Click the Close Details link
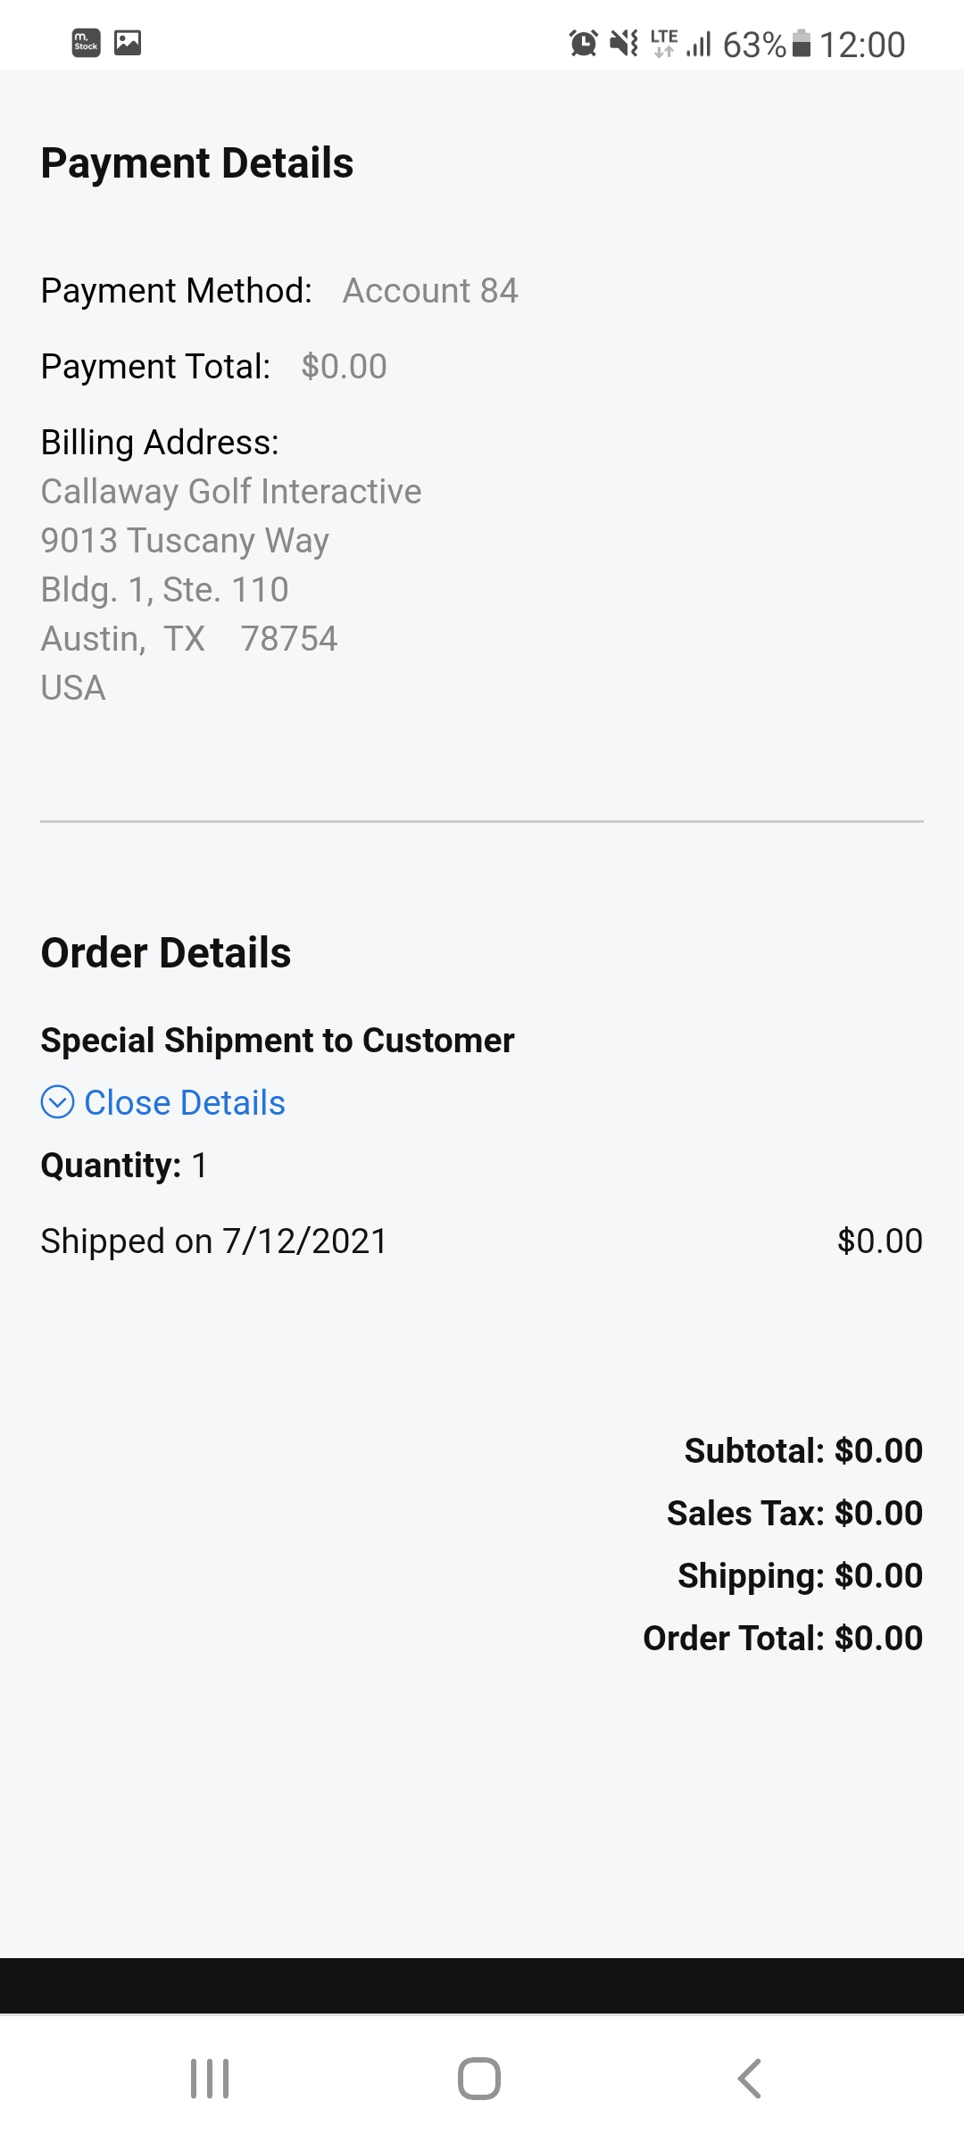Viewport: 964px width, 2142px height. tap(185, 1103)
